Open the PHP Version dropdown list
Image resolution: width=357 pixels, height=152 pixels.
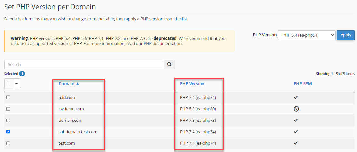[x=306, y=35]
